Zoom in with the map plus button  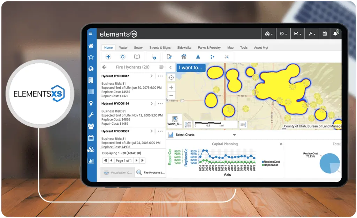pos(172,87)
